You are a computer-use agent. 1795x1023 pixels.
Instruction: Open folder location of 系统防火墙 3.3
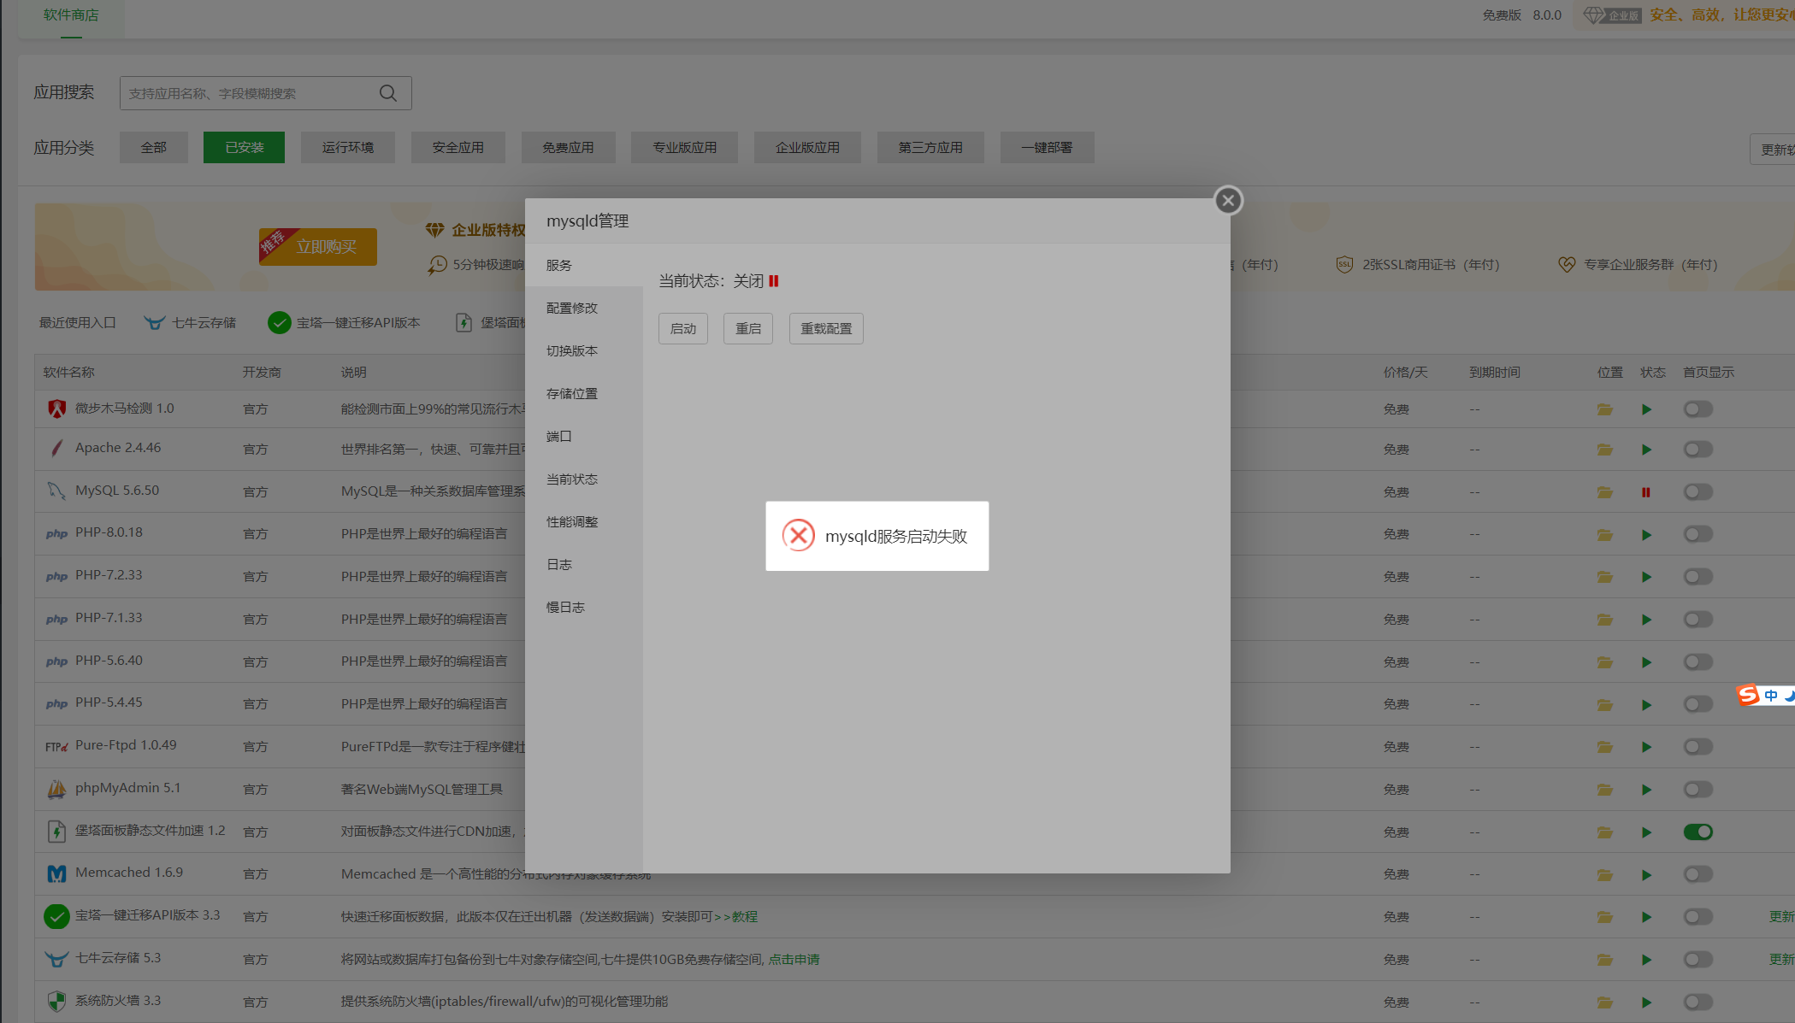tap(1605, 1002)
